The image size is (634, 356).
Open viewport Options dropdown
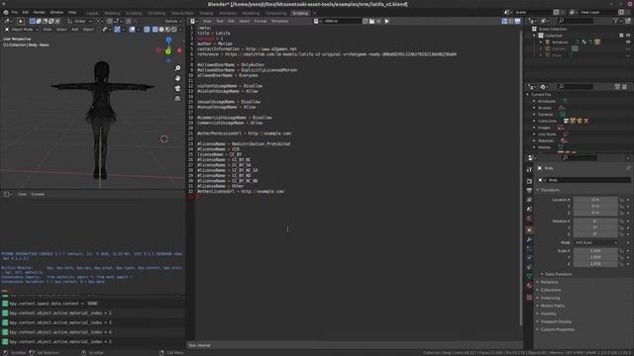[173, 21]
